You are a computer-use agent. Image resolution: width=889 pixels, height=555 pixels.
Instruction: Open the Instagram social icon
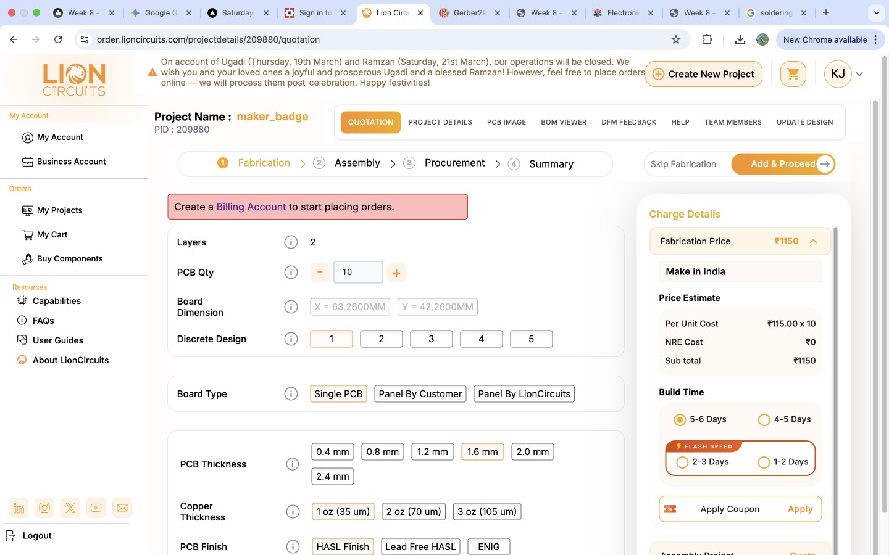coord(44,508)
